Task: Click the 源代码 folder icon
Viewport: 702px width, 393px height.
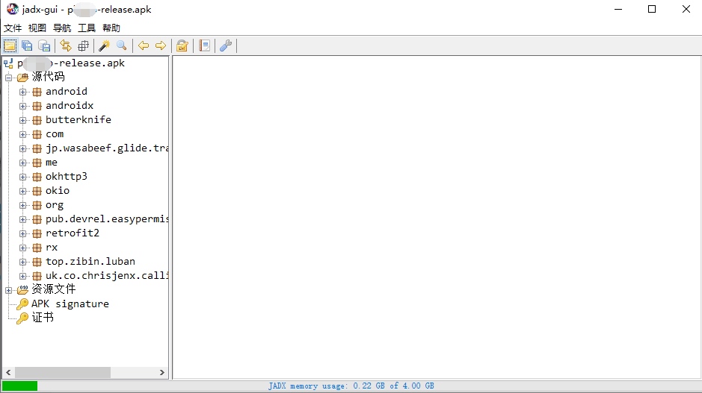Action: point(22,78)
